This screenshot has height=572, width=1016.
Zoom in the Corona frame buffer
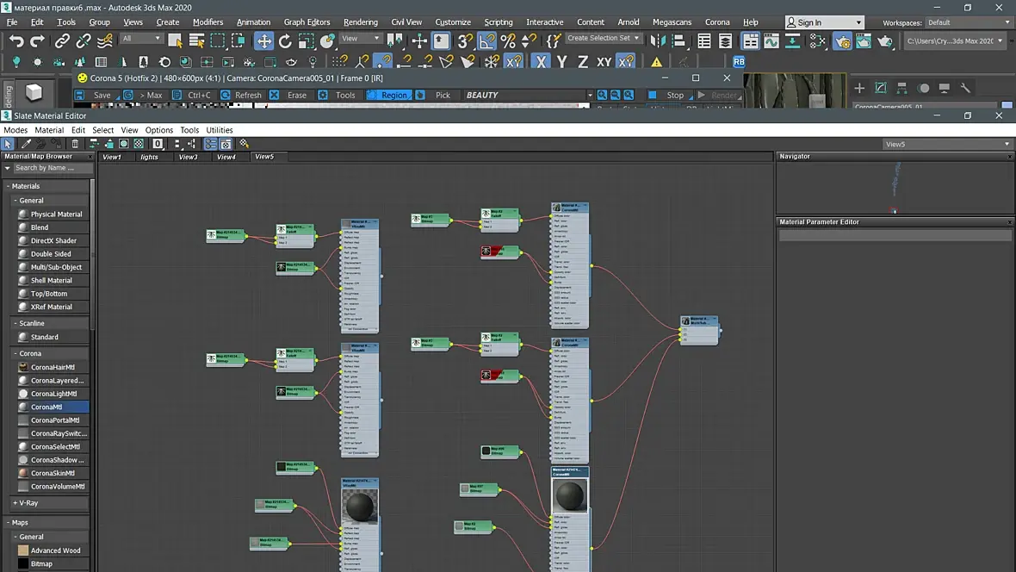603,95
